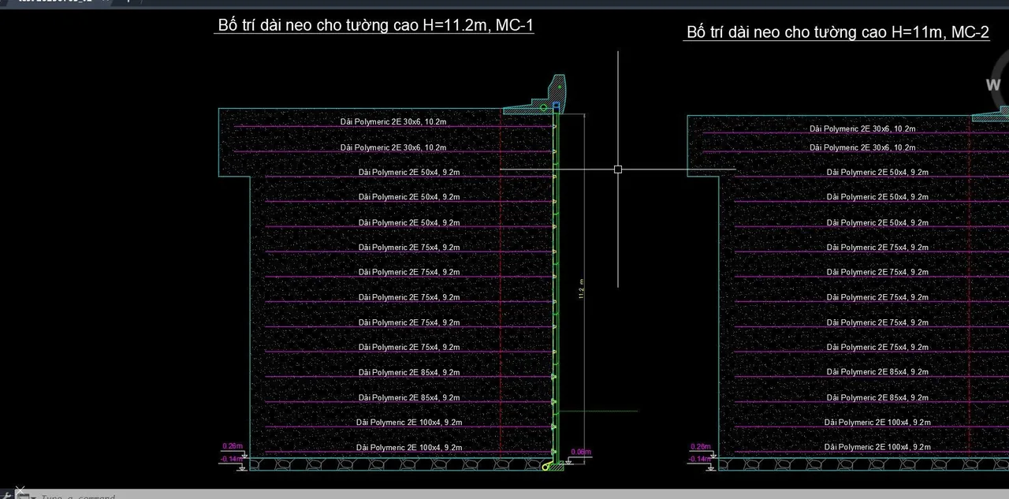Select bottommost 'Dải Polymeric 2E 100x4, 9.2m' in MC-1
Image resolution: width=1009 pixels, height=499 pixels.
pyautogui.click(x=409, y=447)
